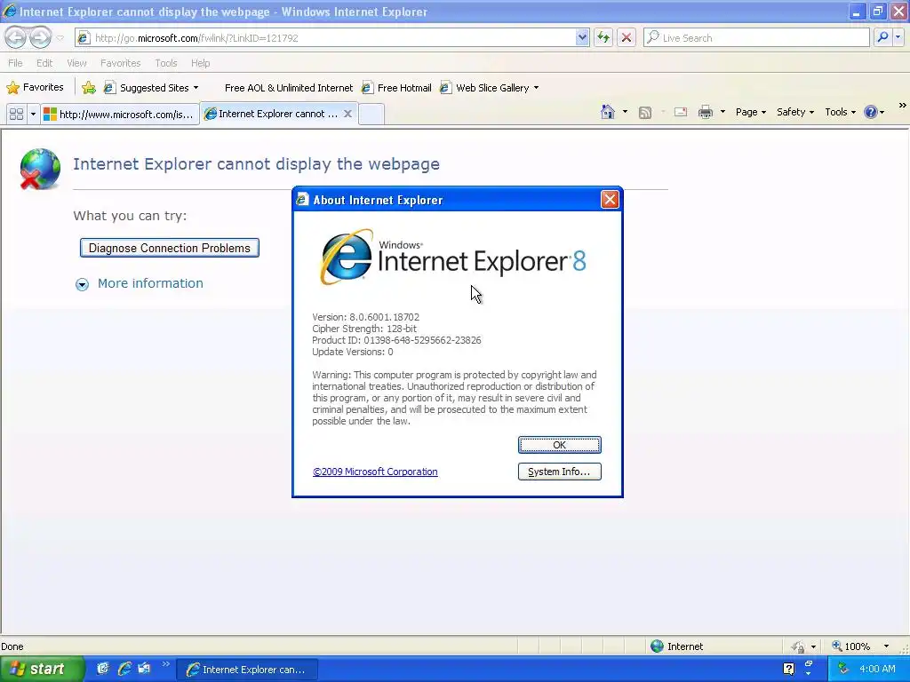Open the Help menu

[x=200, y=63]
